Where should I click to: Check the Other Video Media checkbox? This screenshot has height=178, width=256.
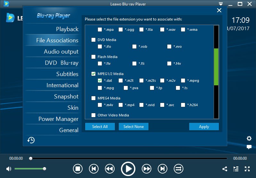pyautogui.click(x=93, y=115)
